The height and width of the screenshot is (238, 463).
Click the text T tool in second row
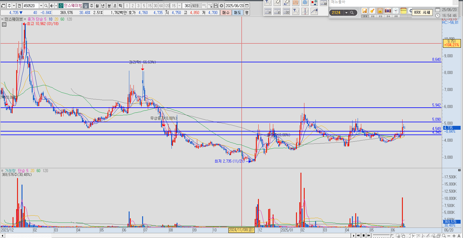[x=296, y=11]
